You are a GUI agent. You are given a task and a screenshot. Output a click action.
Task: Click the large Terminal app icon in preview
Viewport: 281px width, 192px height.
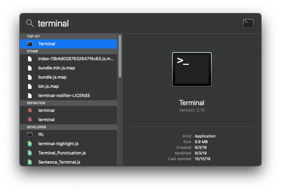tap(192, 69)
